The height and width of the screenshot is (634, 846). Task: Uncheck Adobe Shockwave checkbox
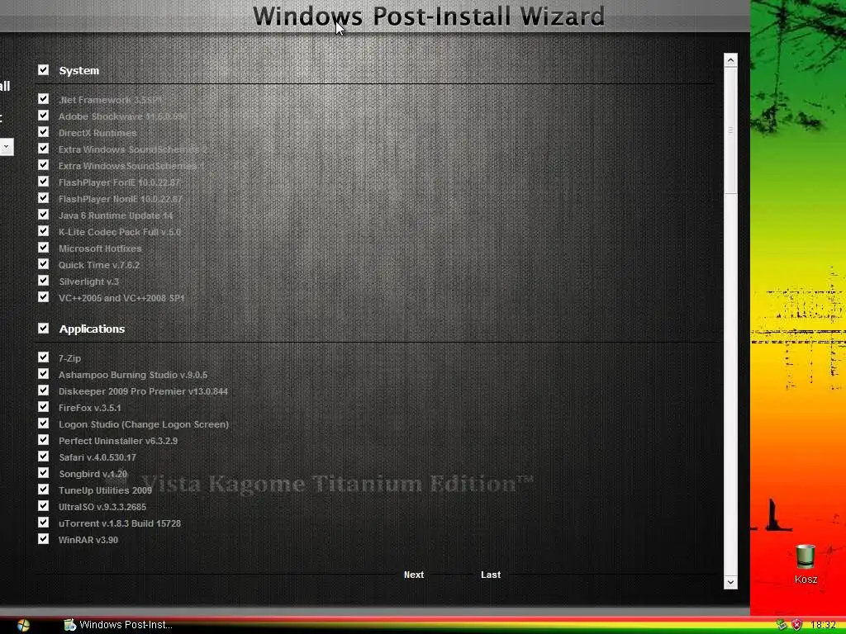[x=43, y=116]
